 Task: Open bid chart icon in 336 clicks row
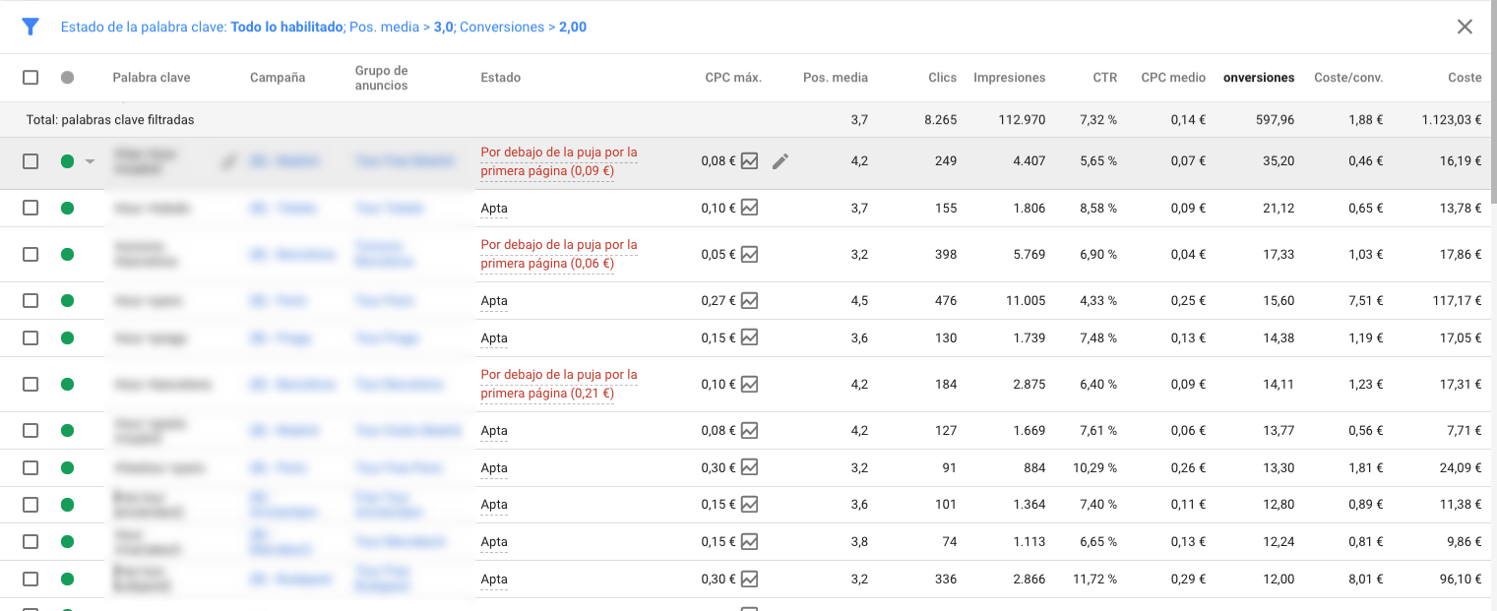[749, 579]
